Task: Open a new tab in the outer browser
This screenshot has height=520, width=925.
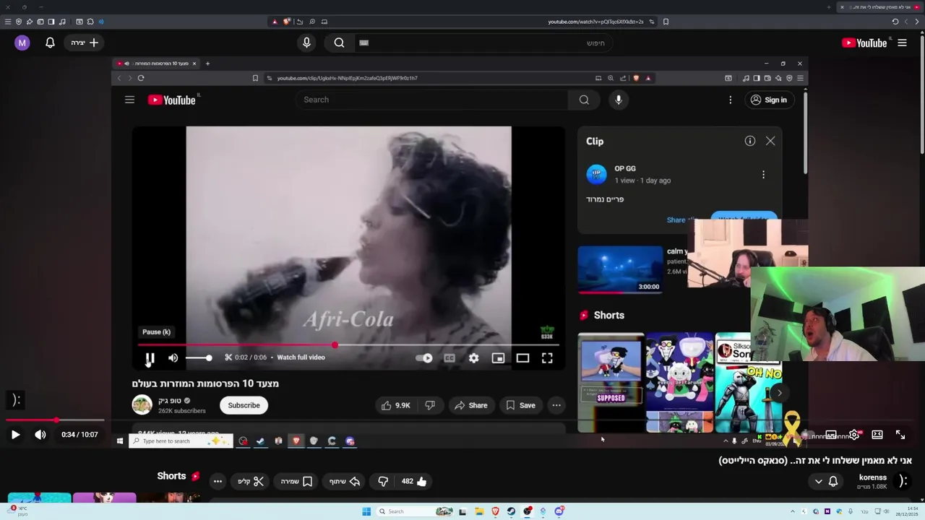Action: click(x=829, y=6)
